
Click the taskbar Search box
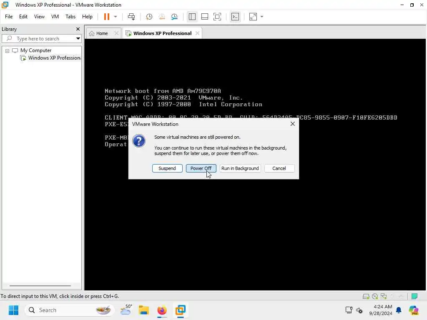click(70, 310)
